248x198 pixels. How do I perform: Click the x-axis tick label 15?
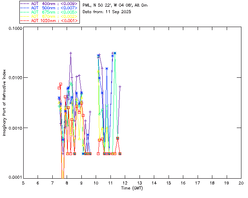(x=169, y=183)
